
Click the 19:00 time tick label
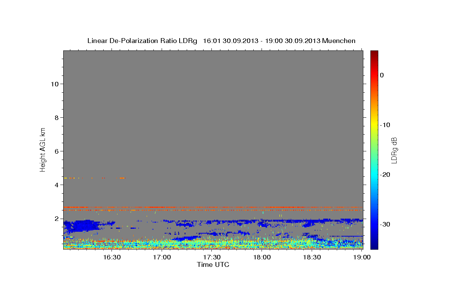(x=362, y=257)
